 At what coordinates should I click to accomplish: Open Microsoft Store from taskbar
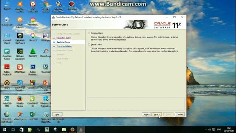click(21, 130)
